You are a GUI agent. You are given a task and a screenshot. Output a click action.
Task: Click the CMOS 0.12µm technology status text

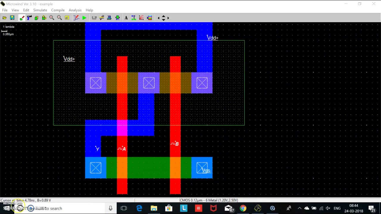point(209,200)
